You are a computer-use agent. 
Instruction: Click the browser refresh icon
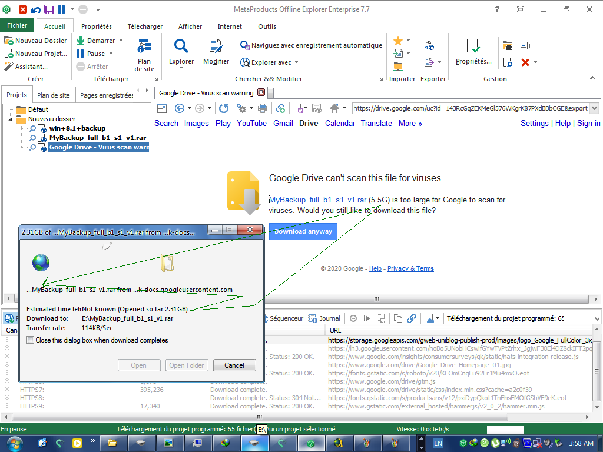[x=224, y=108]
